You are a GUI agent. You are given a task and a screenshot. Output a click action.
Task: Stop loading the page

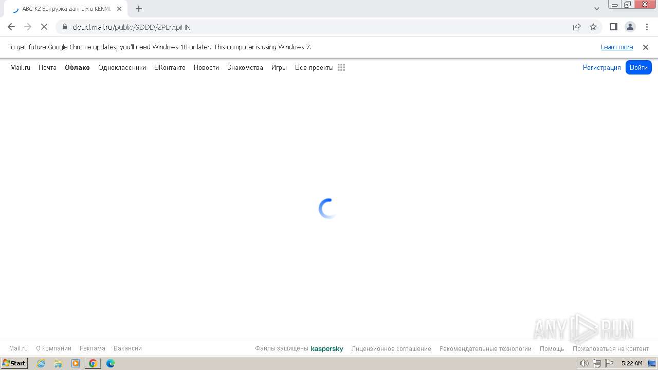(44, 27)
